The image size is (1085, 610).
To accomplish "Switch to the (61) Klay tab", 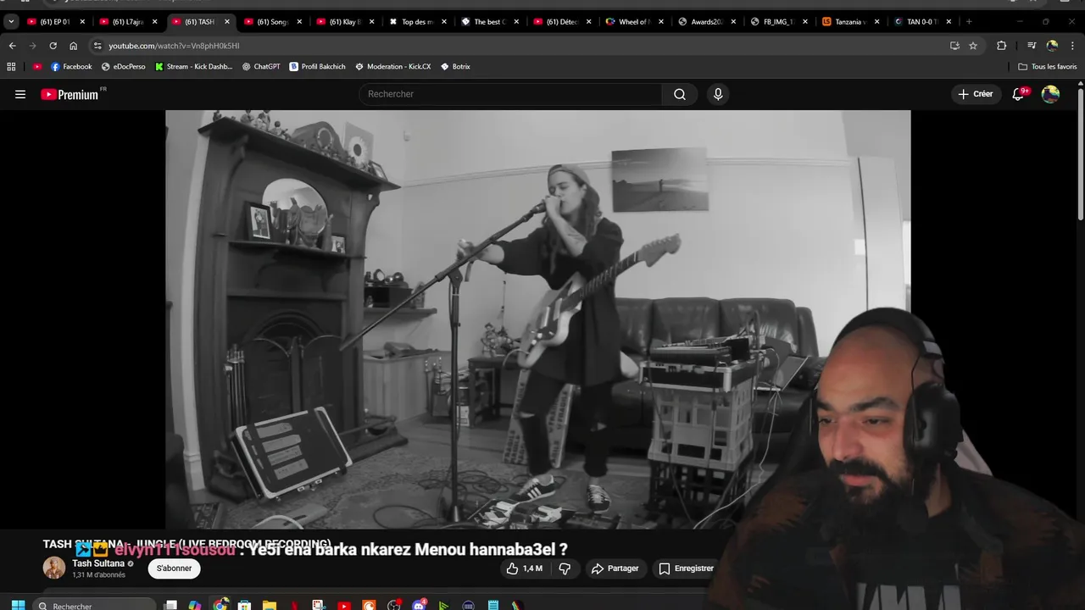I will coord(344,21).
